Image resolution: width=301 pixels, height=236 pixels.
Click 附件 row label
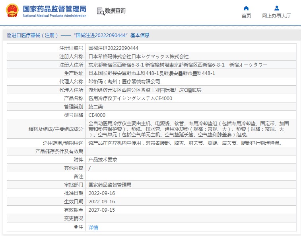pos(78,160)
